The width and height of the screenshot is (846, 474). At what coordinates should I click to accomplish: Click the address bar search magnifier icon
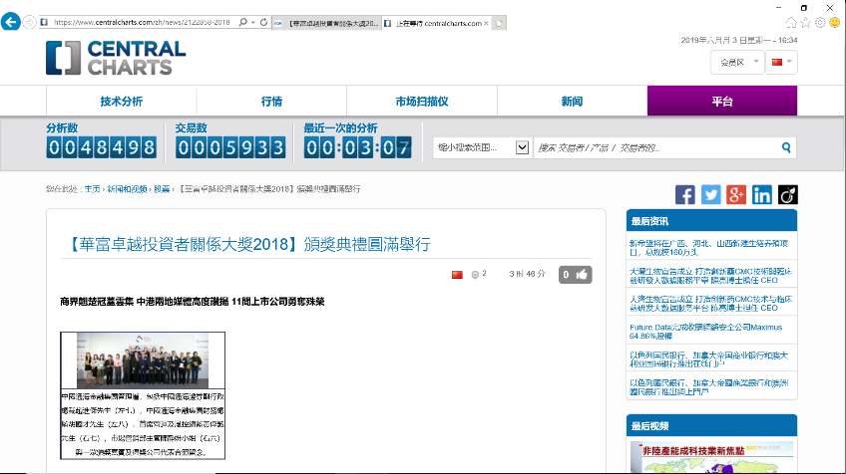coord(243,22)
